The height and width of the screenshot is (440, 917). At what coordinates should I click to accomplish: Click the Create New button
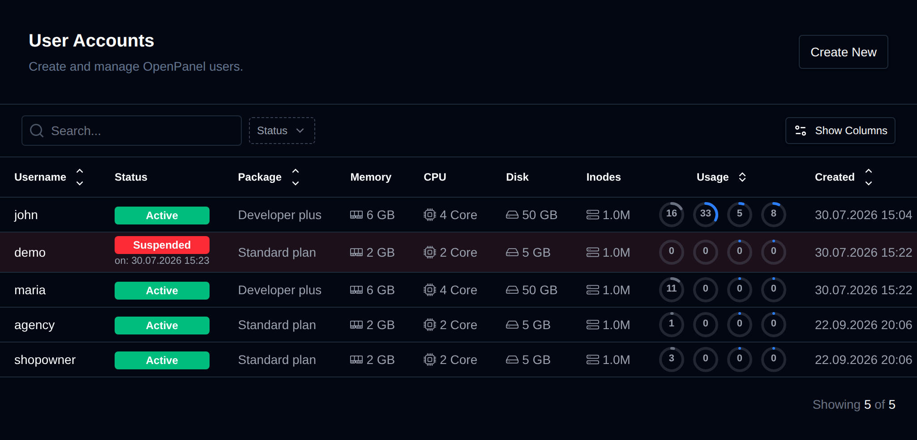(843, 52)
